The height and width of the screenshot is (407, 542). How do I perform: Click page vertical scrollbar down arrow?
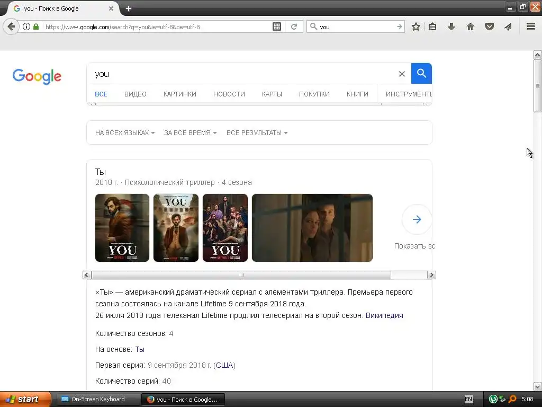(538, 386)
